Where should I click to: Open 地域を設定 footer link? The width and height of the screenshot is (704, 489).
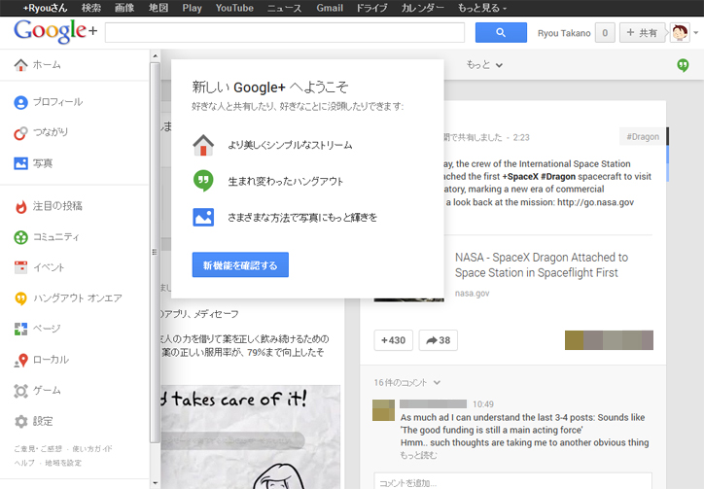coord(63,463)
